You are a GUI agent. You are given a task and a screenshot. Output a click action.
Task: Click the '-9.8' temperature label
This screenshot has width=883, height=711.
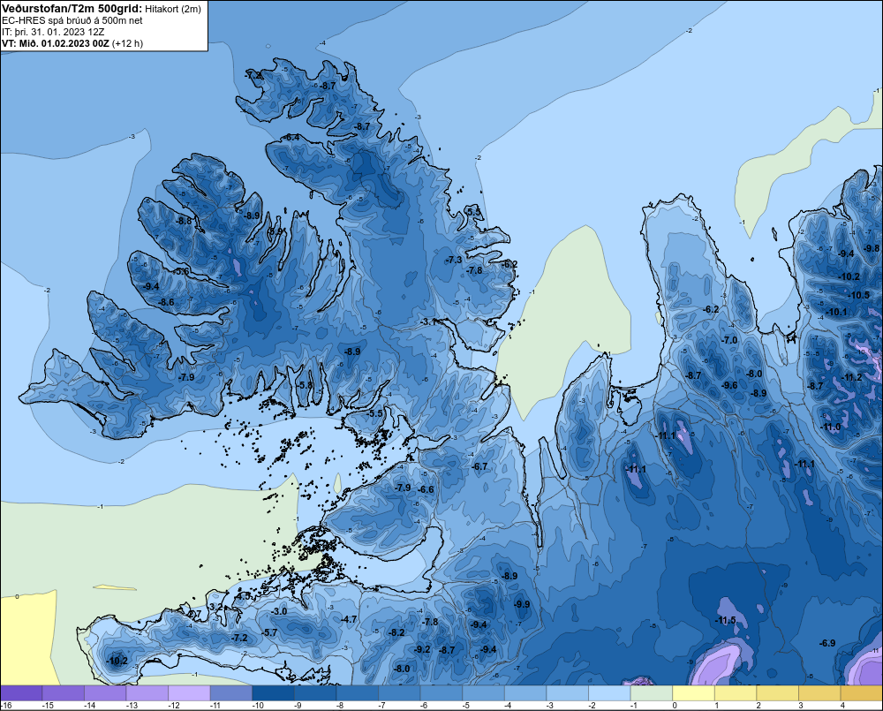[x=872, y=248]
